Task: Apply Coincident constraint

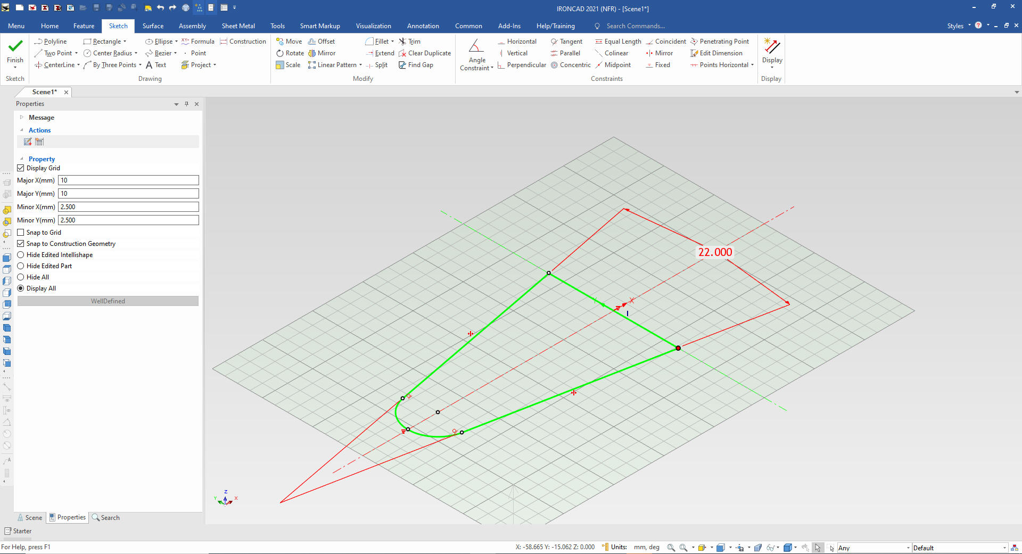Action: [x=665, y=42]
